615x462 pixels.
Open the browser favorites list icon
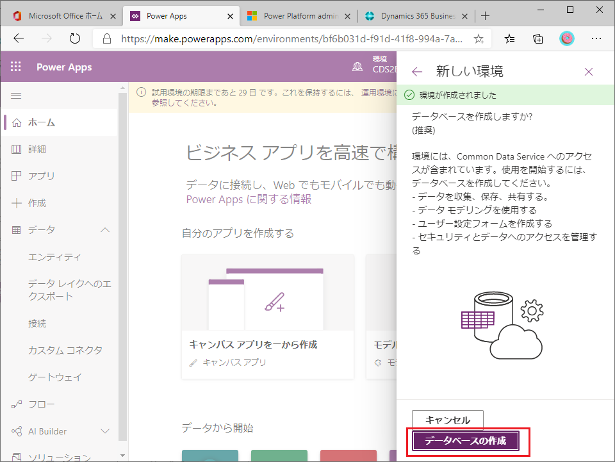pyautogui.click(x=509, y=39)
